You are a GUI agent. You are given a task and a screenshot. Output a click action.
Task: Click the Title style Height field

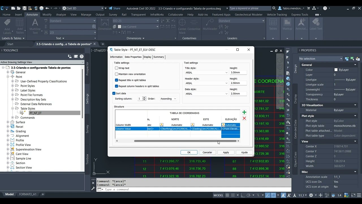pyautogui.click(x=238, y=73)
